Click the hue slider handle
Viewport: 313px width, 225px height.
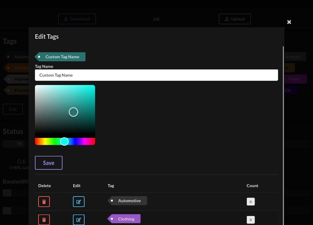pos(64,141)
